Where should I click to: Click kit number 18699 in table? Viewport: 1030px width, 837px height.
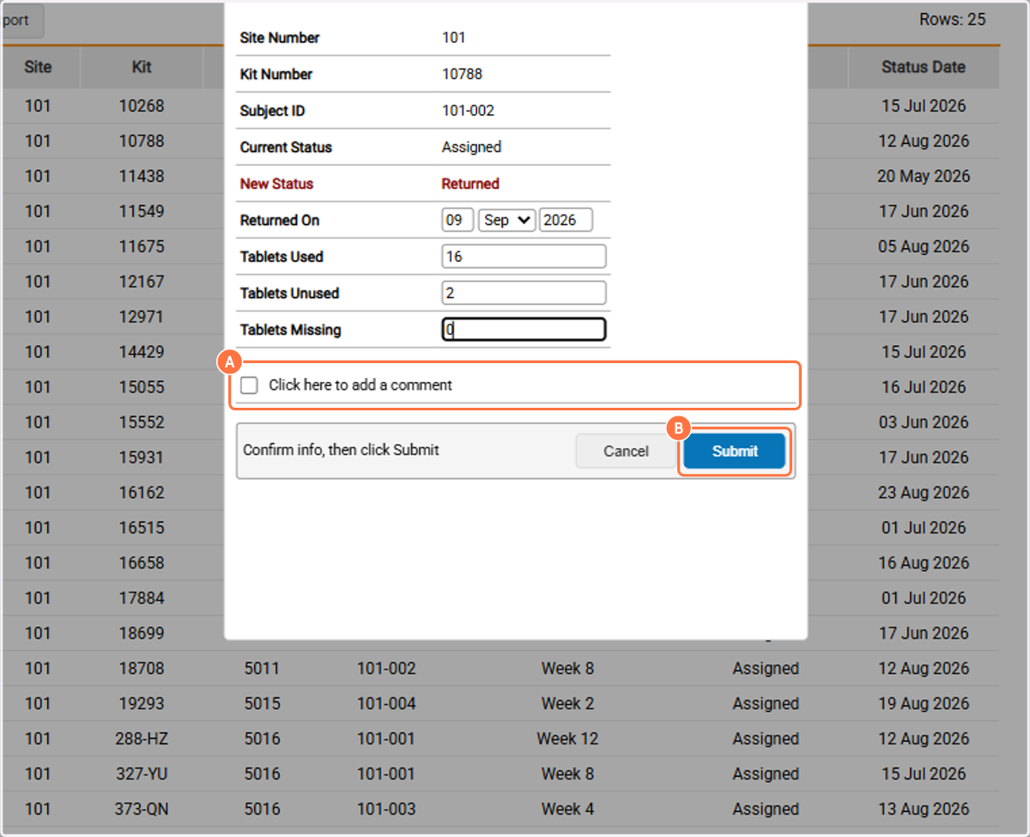(142, 633)
